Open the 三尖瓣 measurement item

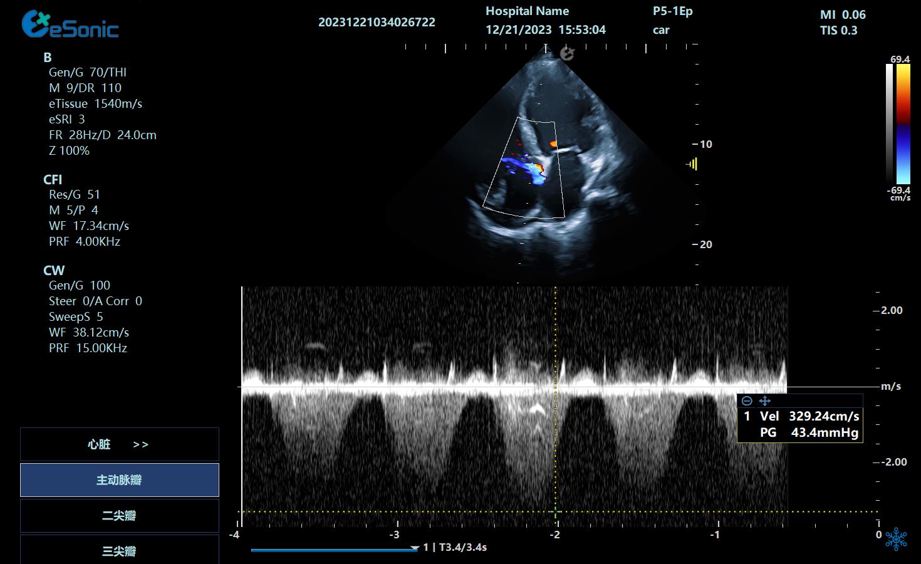pyautogui.click(x=119, y=550)
